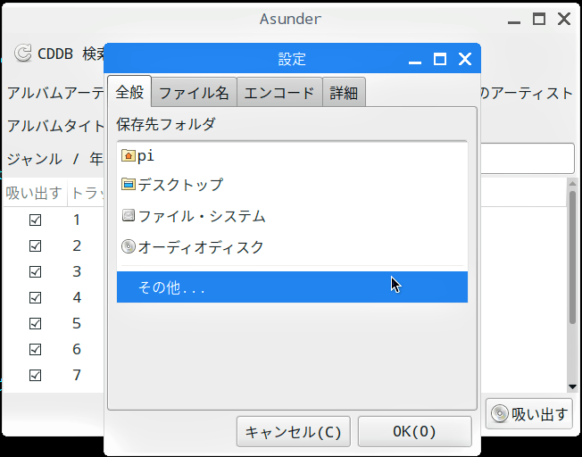582x457 pixels.
Task: Click the scrollbar up arrow in track list
Action: (572, 183)
